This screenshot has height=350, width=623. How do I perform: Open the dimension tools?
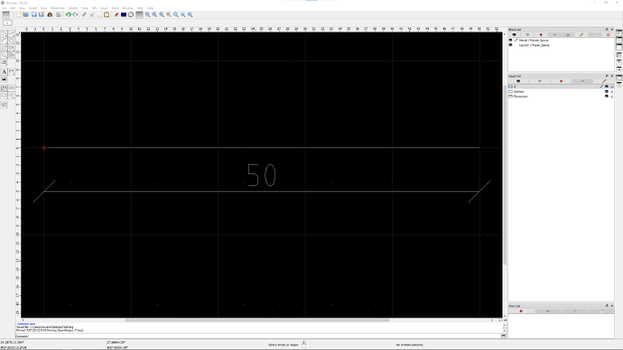[x=12, y=72]
